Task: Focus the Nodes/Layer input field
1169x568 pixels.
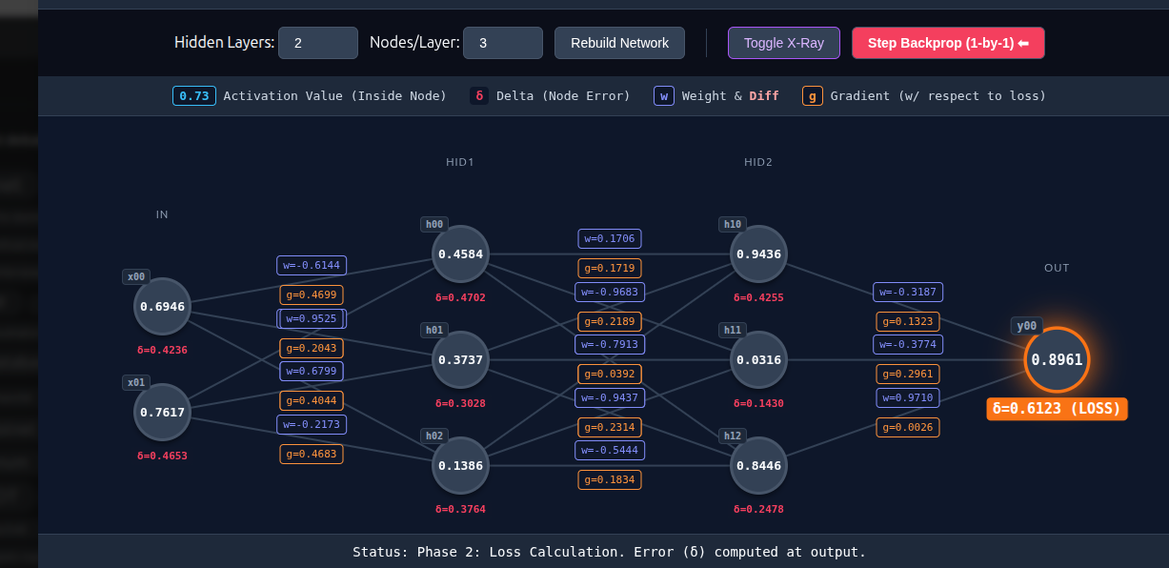Action: [x=503, y=43]
